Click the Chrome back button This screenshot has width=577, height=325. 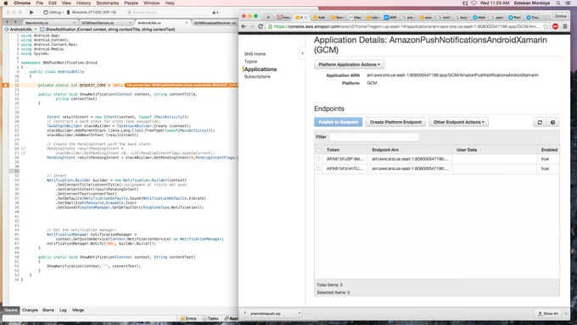pyautogui.click(x=244, y=26)
